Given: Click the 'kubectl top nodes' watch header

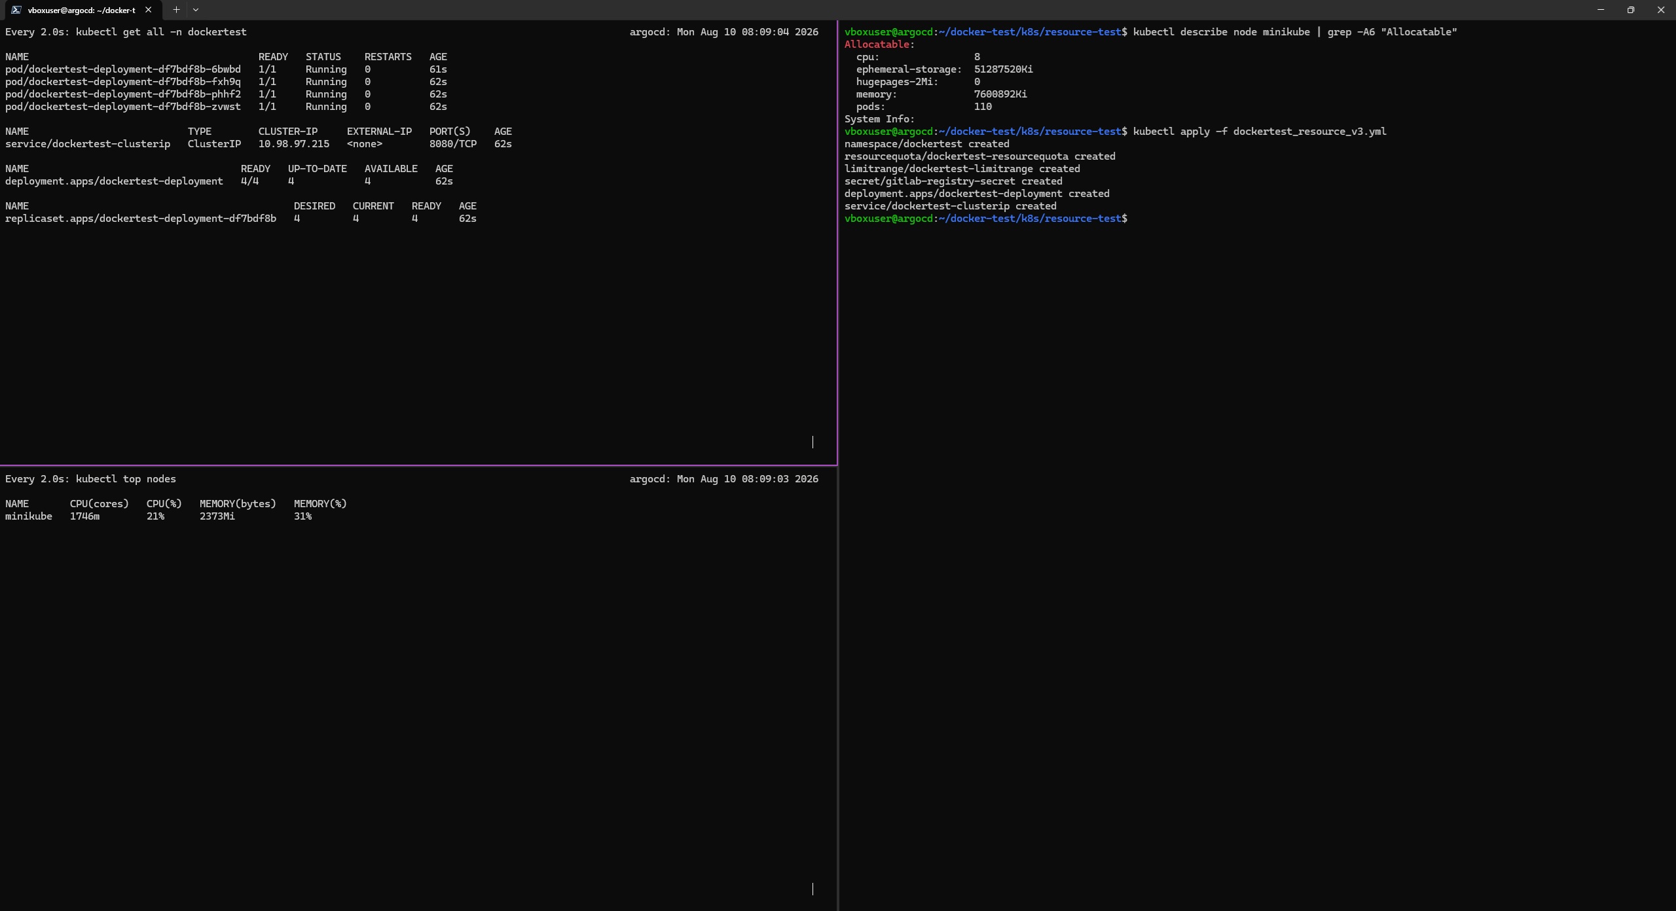Looking at the screenshot, I should [x=126, y=479].
